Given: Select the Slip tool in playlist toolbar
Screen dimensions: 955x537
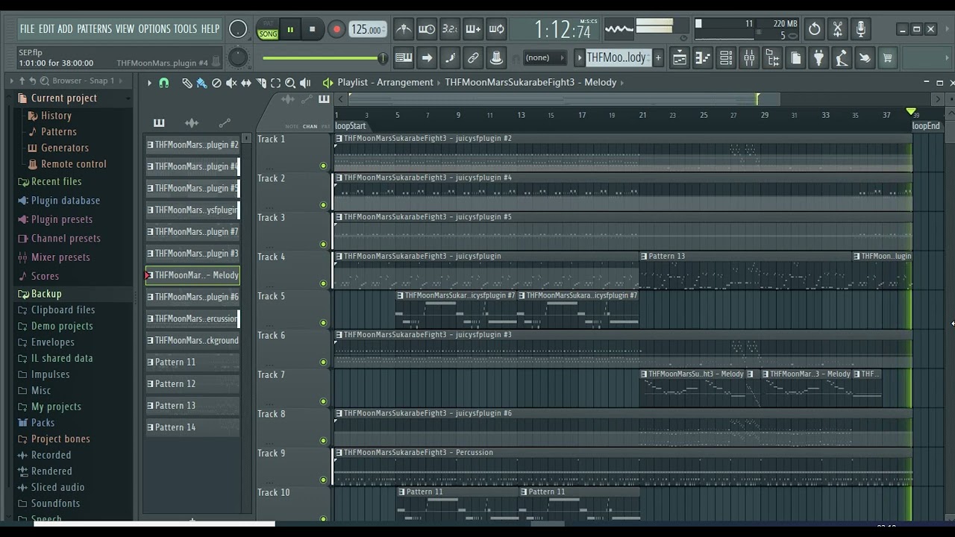Looking at the screenshot, I should (245, 83).
